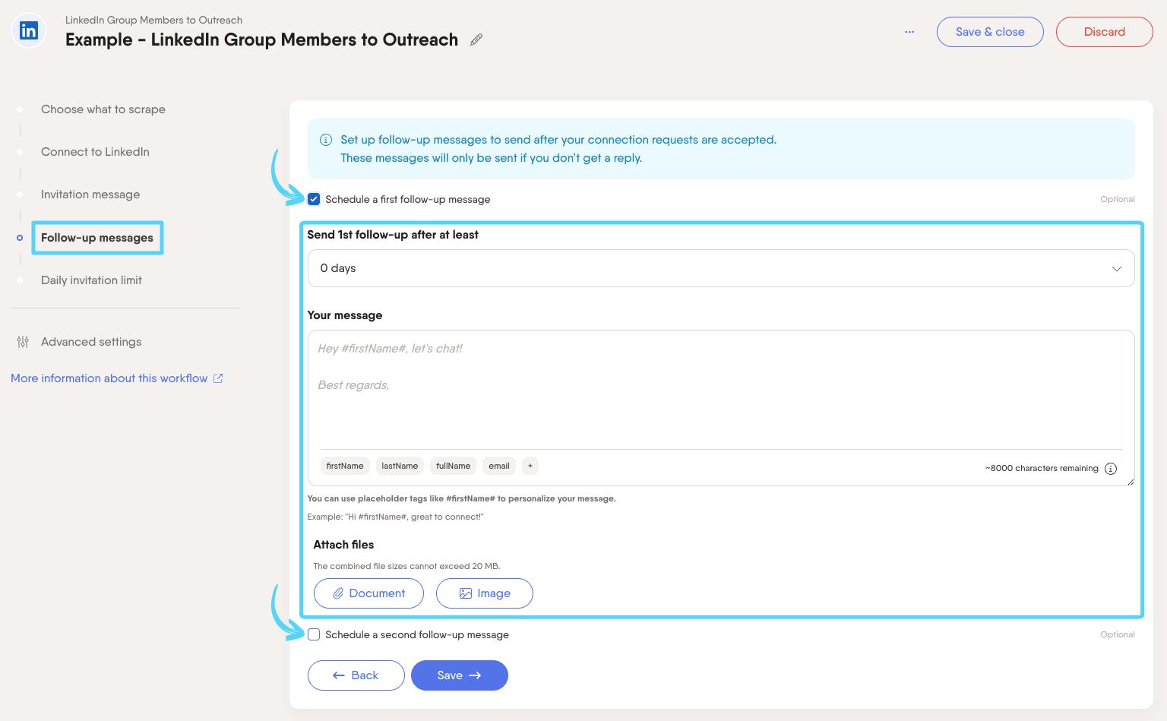
Task: Open Advanced settings
Action: coord(91,342)
